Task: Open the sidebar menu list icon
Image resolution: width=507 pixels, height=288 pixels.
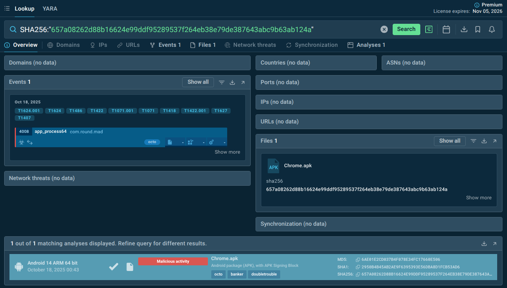Action: click(7, 8)
